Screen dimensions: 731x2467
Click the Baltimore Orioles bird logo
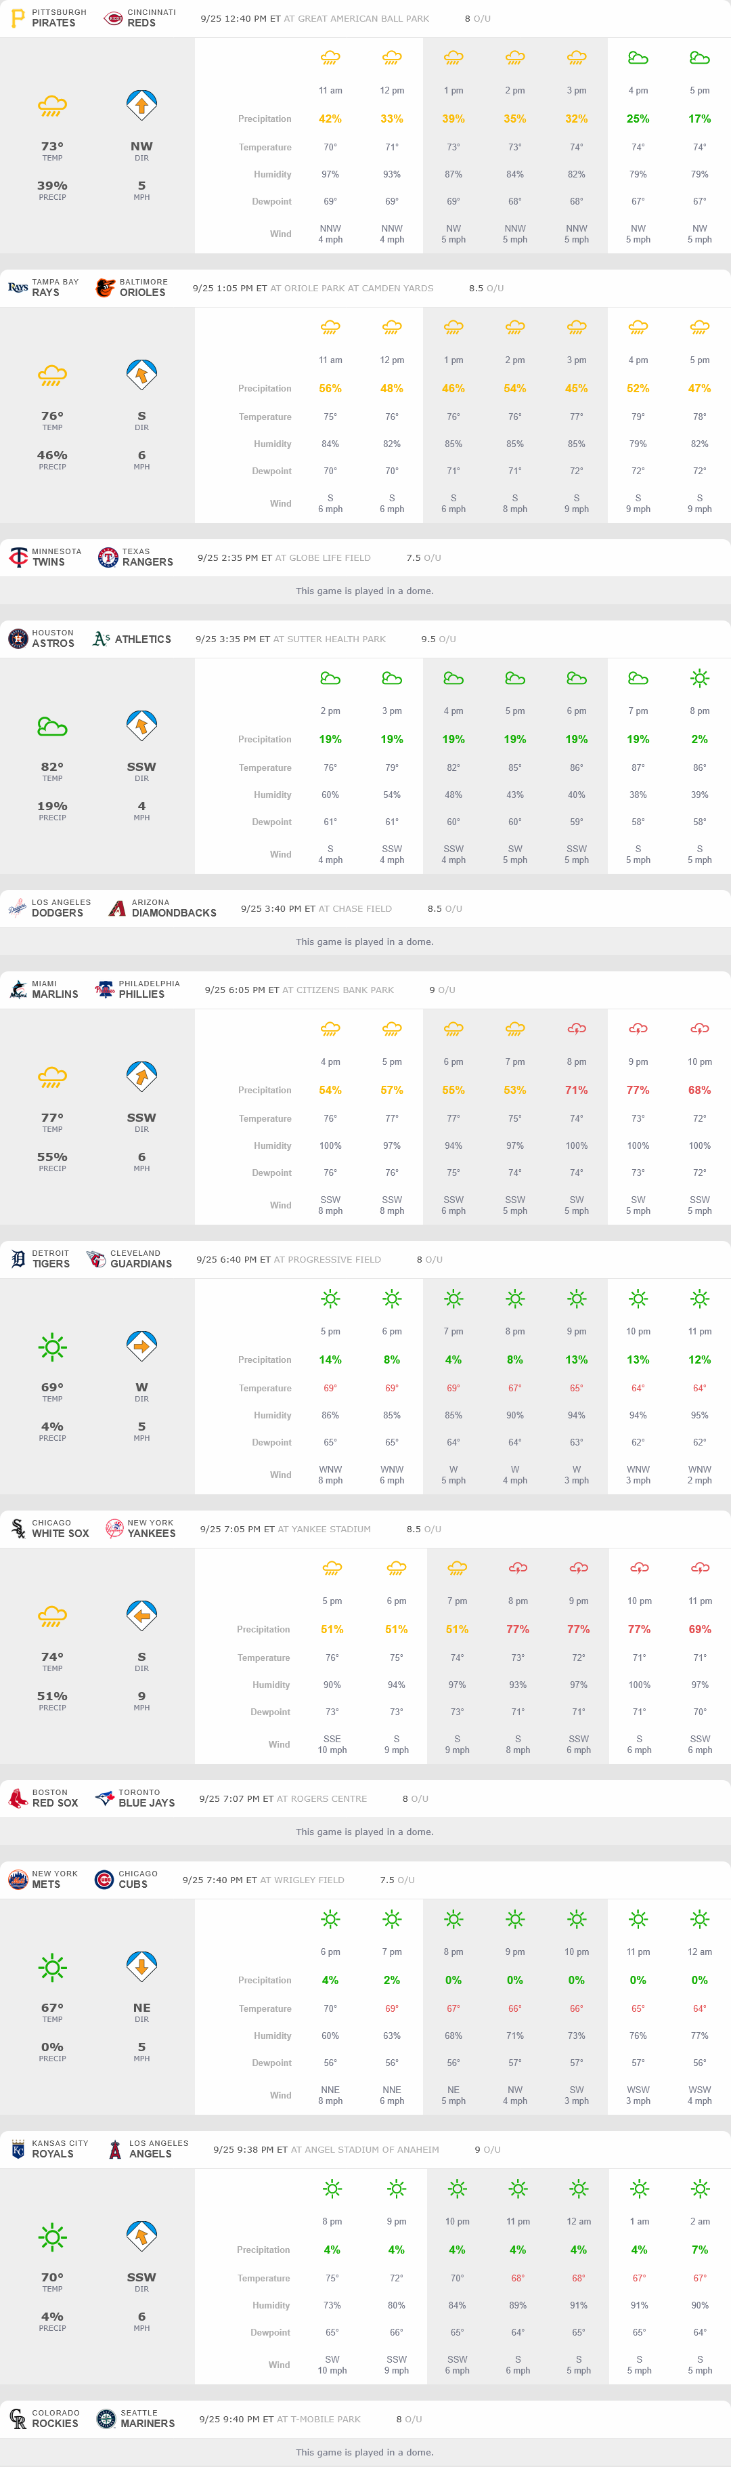tap(105, 287)
